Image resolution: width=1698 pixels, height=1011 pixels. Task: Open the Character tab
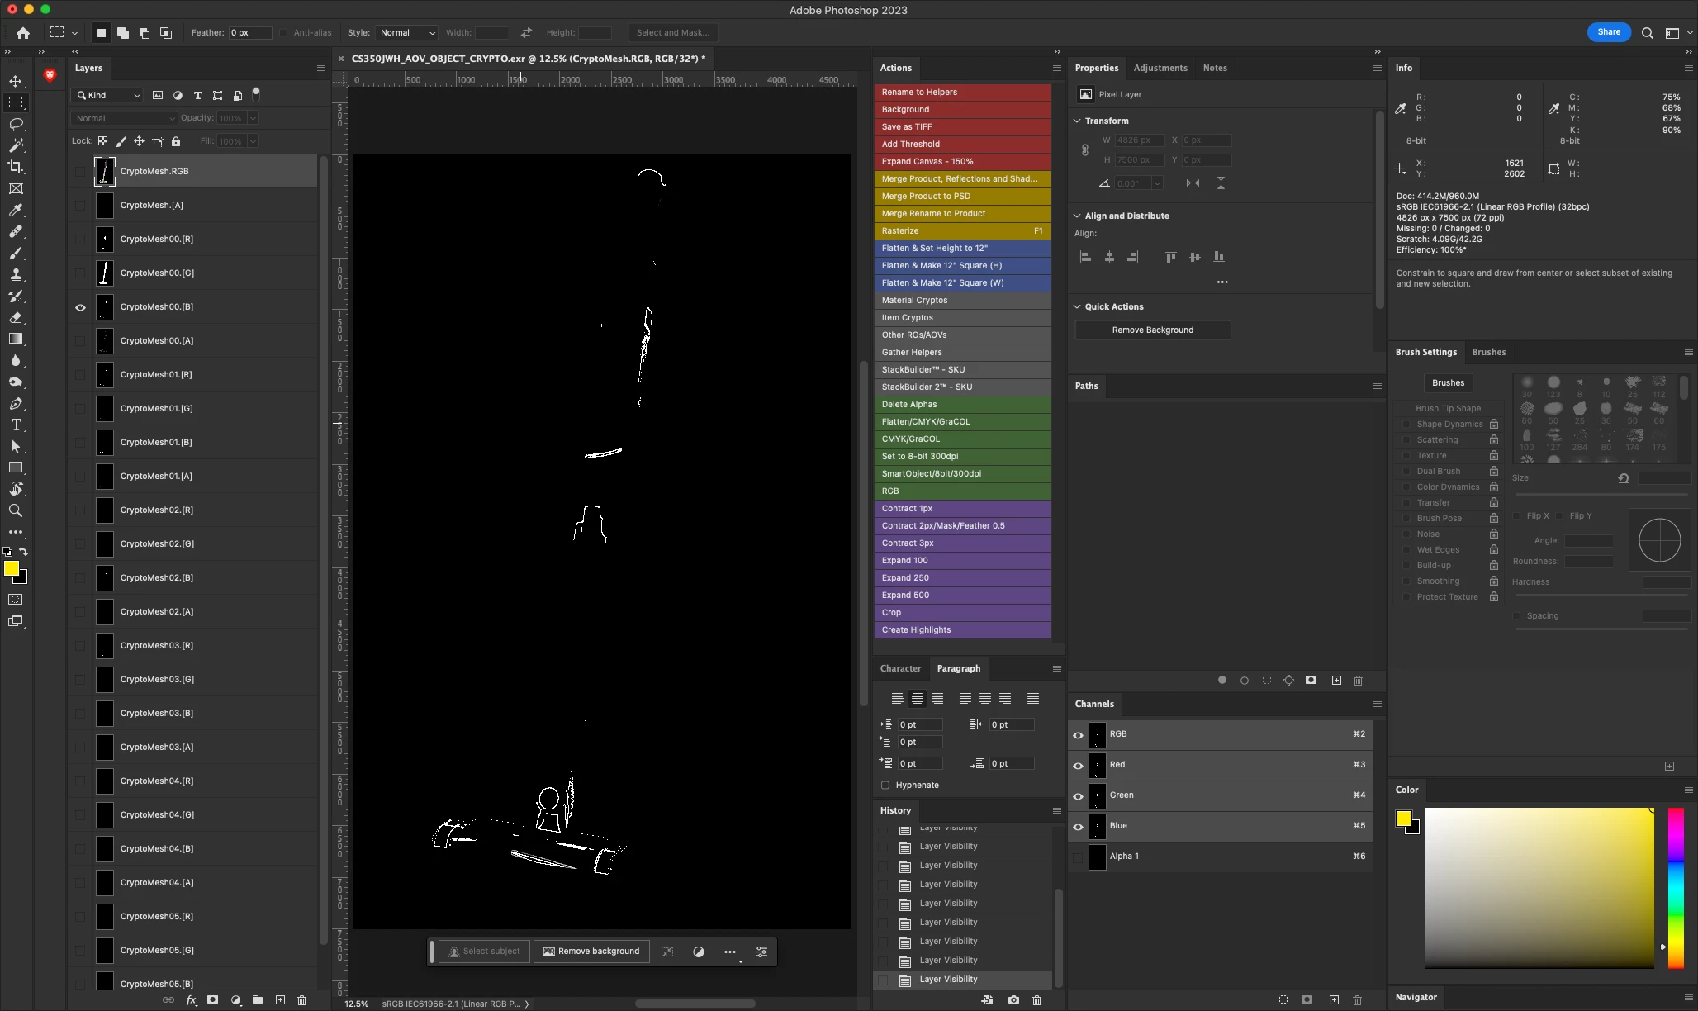point(900,668)
